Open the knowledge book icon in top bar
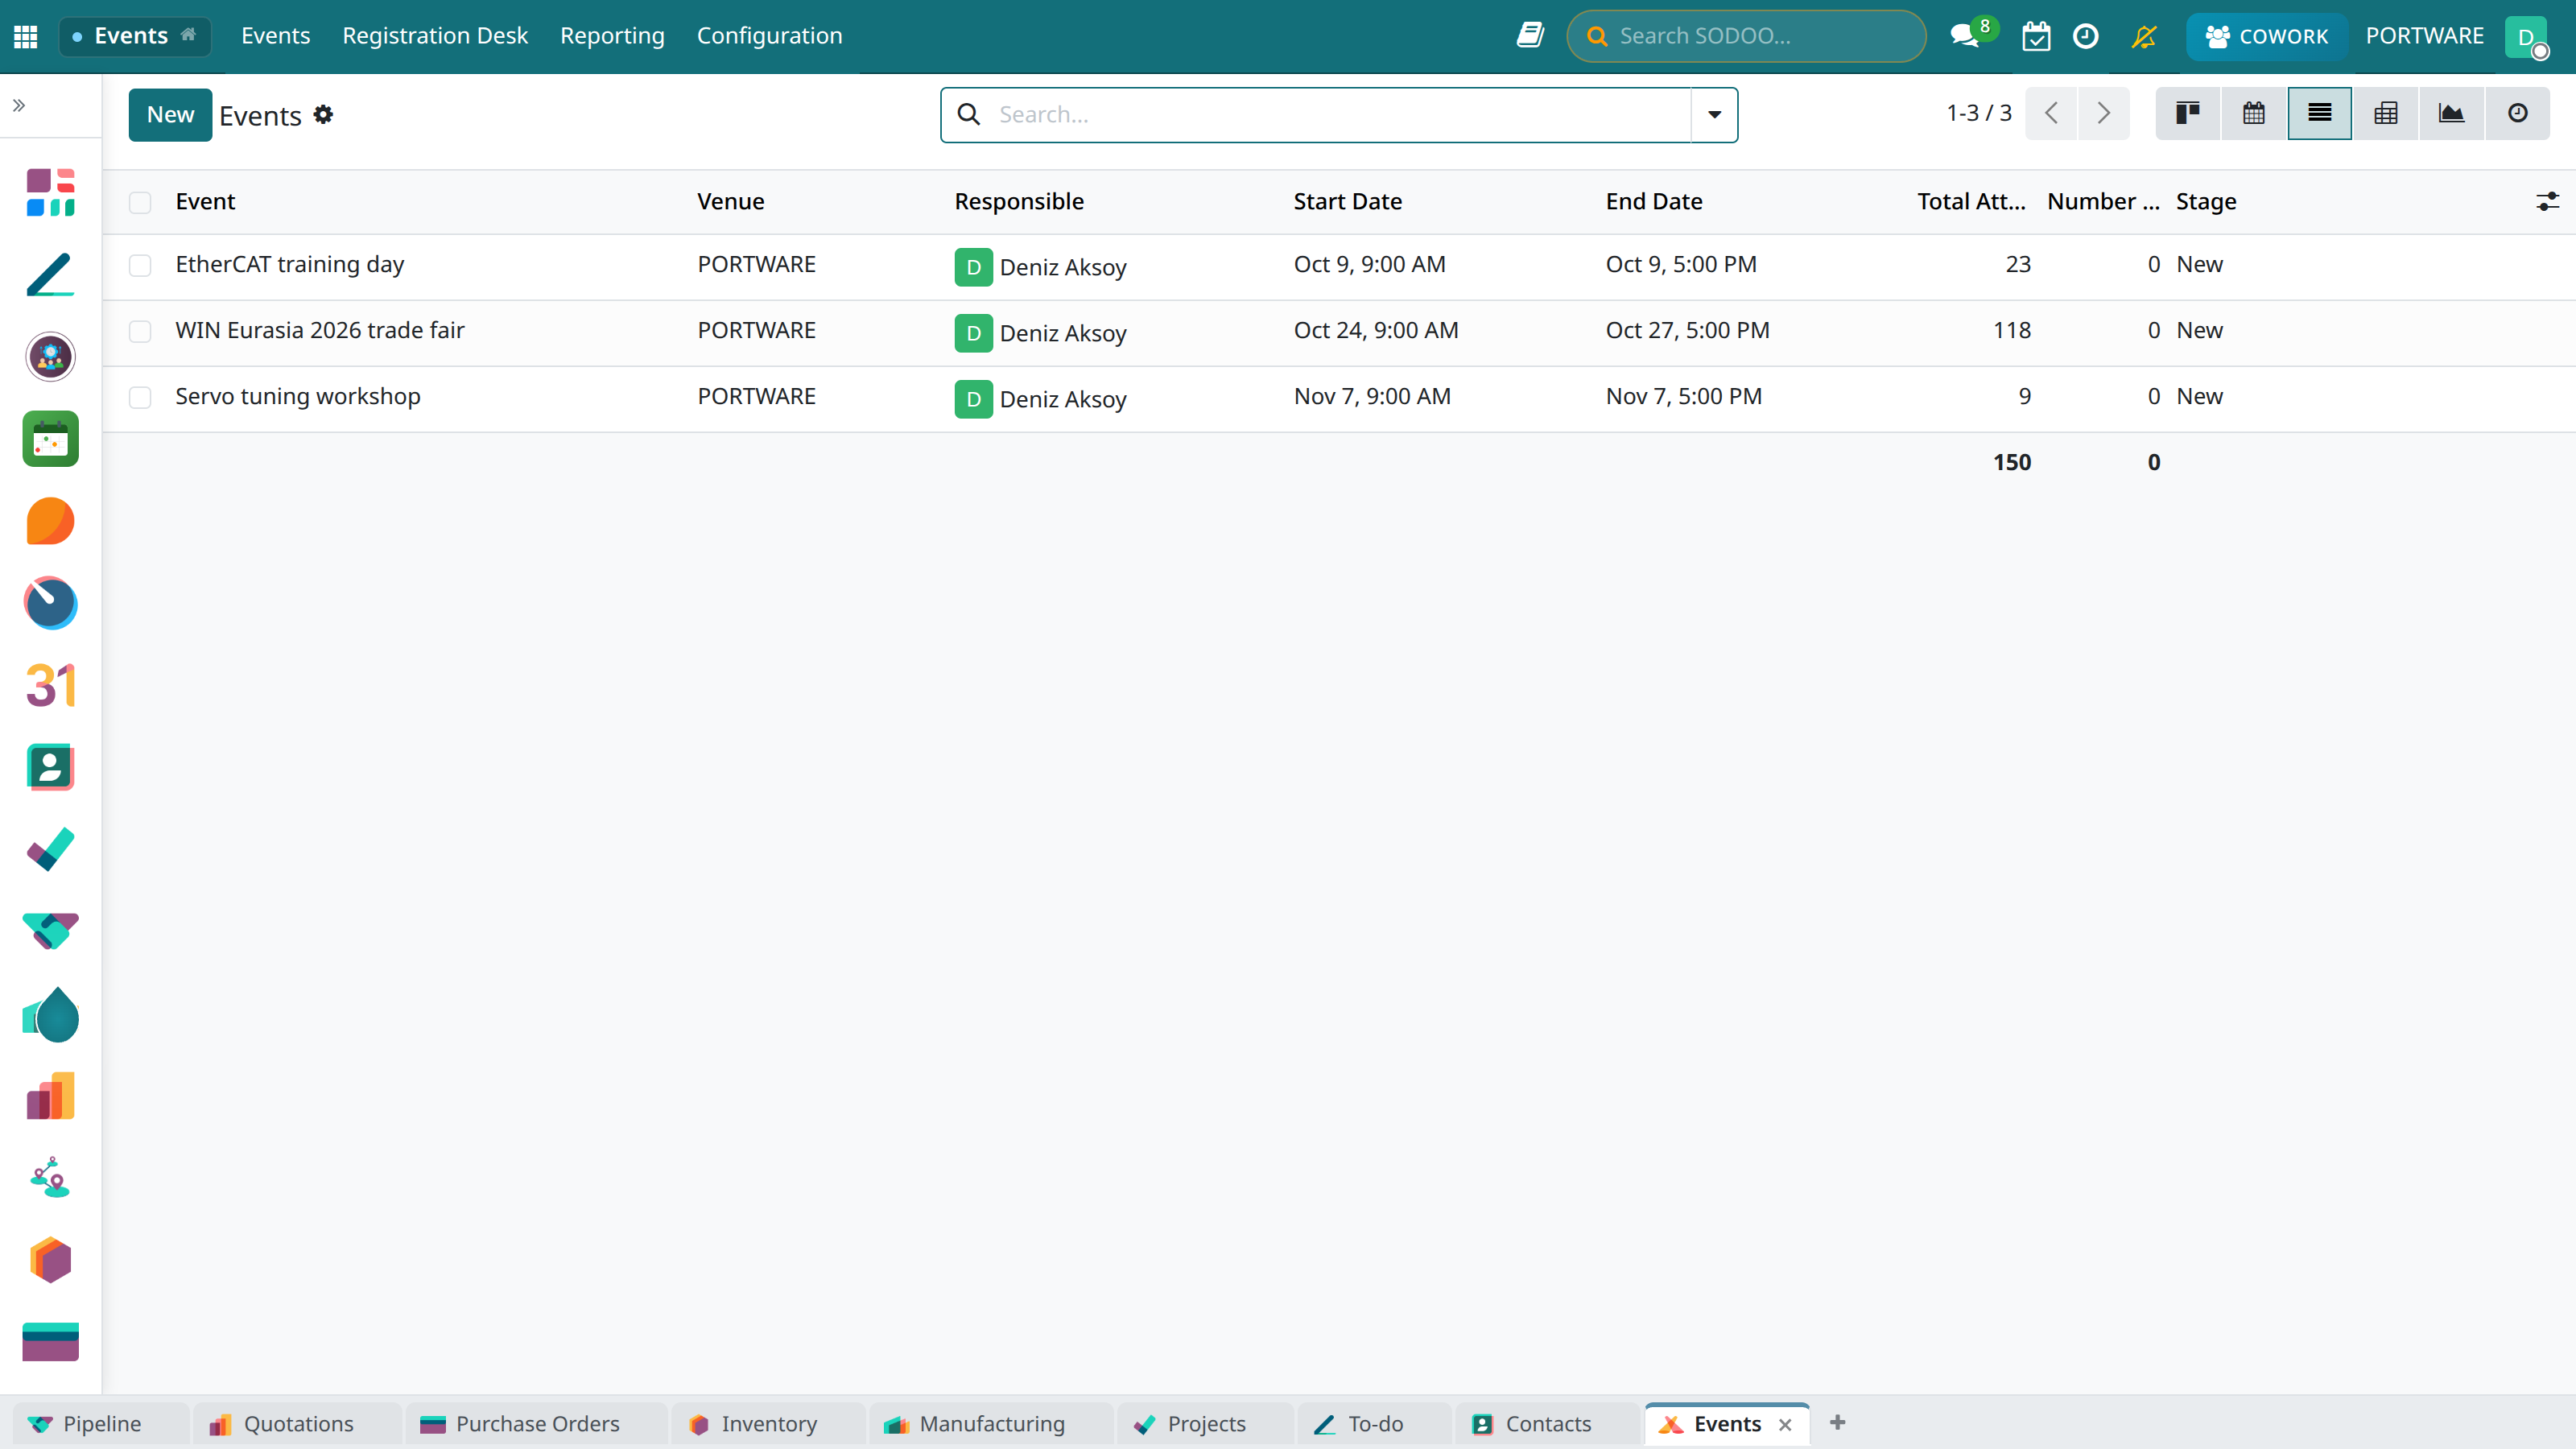Image resolution: width=2576 pixels, height=1449 pixels. tap(1530, 36)
